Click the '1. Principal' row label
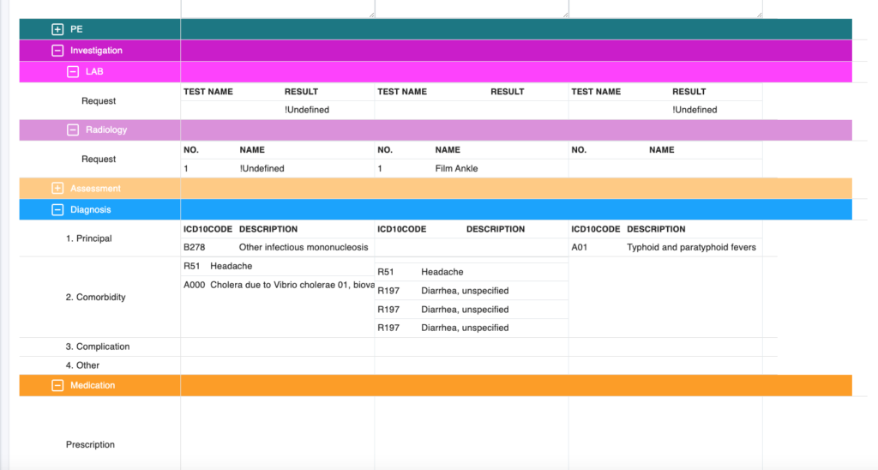The width and height of the screenshot is (878, 470). click(89, 238)
